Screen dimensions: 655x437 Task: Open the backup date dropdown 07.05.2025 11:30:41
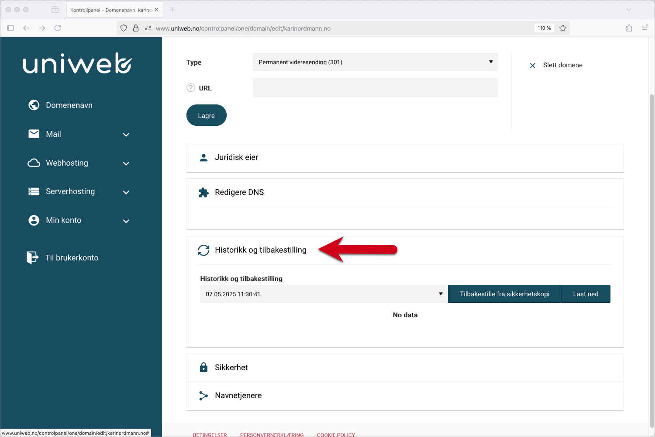coord(324,294)
